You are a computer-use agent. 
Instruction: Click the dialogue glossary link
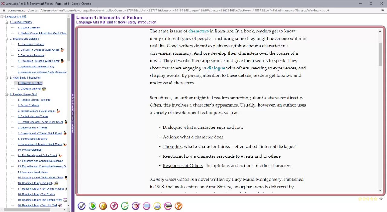point(216,68)
